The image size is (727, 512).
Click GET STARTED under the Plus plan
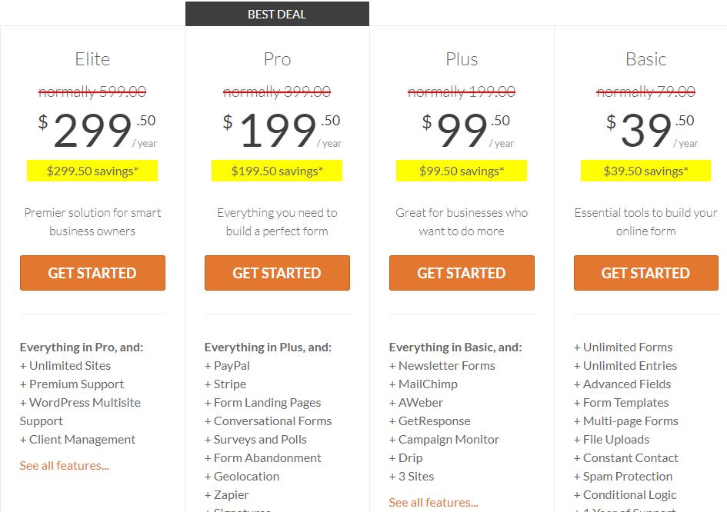click(462, 273)
